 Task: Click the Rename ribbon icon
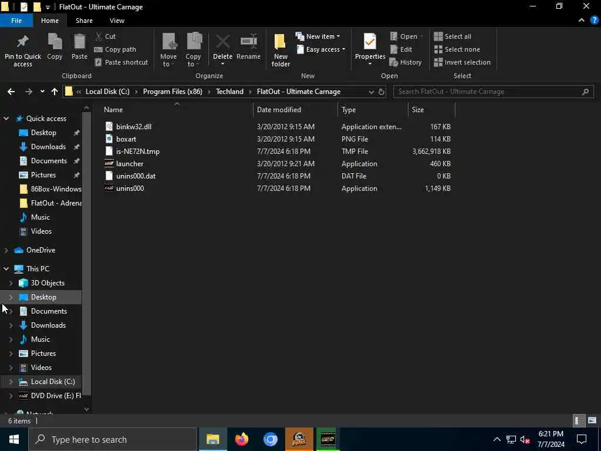pyautogui.click(x=248, y=42)
